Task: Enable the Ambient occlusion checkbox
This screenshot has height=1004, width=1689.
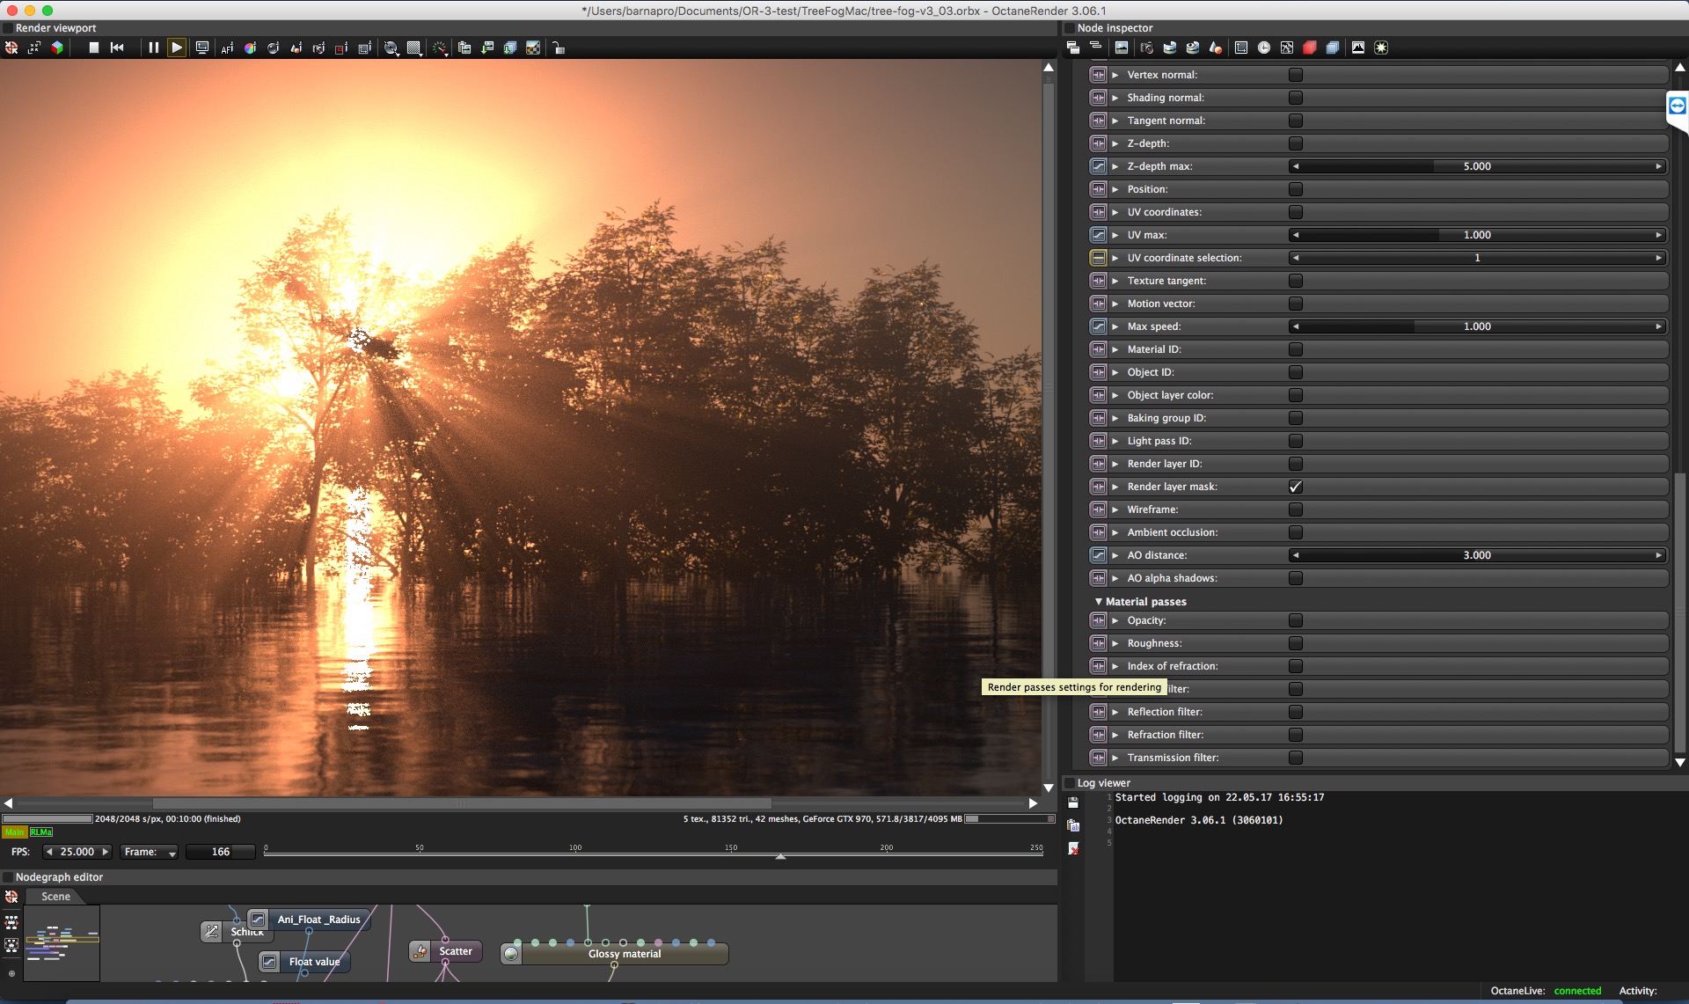Action: 1295,532
